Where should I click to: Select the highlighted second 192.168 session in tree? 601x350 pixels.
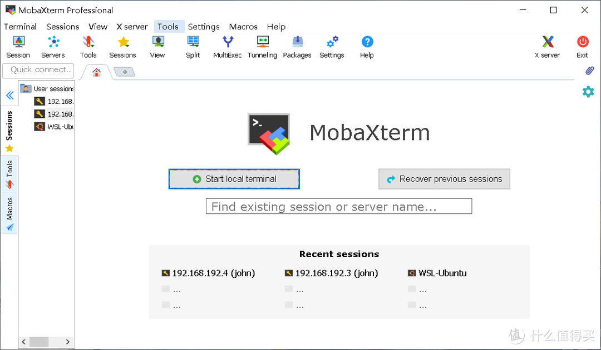[53, 114]
